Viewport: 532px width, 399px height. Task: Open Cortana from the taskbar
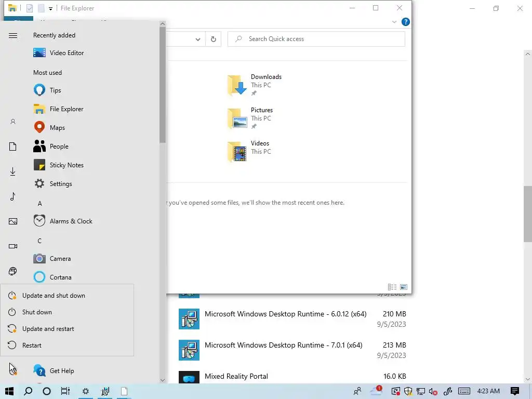tap(47, 391)
